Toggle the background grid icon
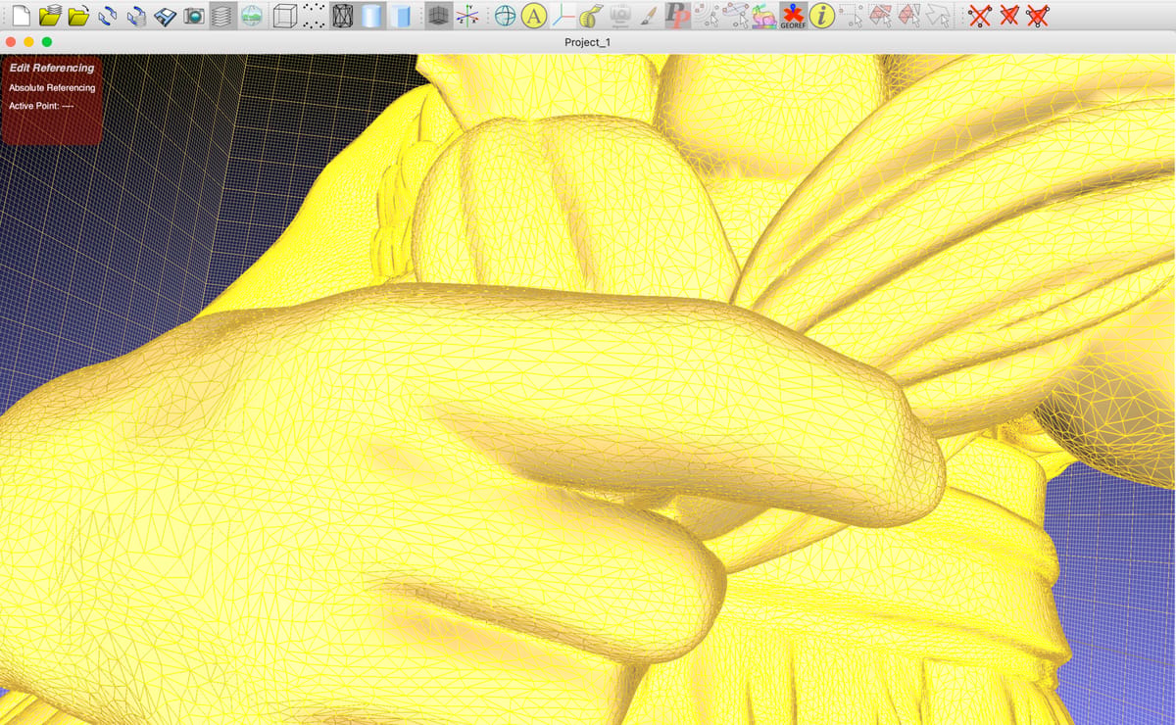Image resolution: width=1176 pixels, height=725 pixels. pyautogui.click(x=440, y=15)
